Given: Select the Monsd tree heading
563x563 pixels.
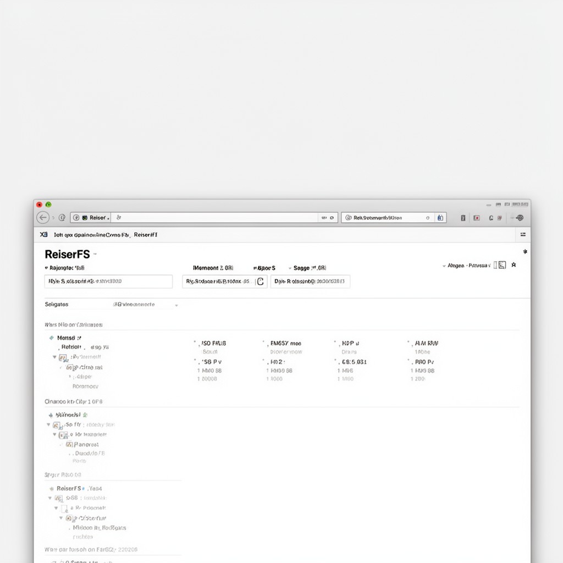Looking at the screenshot, I should point(69,338).
